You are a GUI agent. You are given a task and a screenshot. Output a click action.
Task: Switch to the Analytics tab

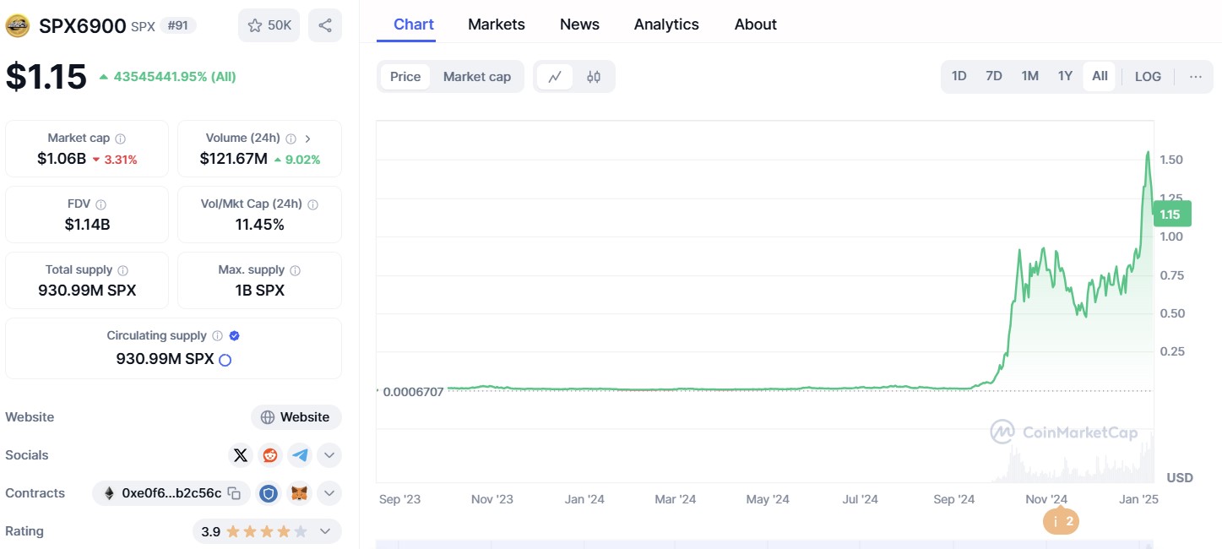point(666,24)
